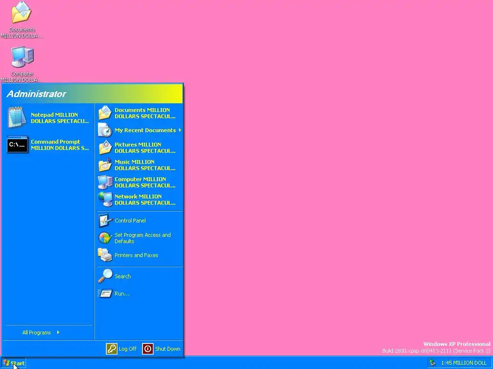The height and width of the screenshot is (369, 493).
Task: Click the Administrator user name header
Action: [x=36, y=94]
